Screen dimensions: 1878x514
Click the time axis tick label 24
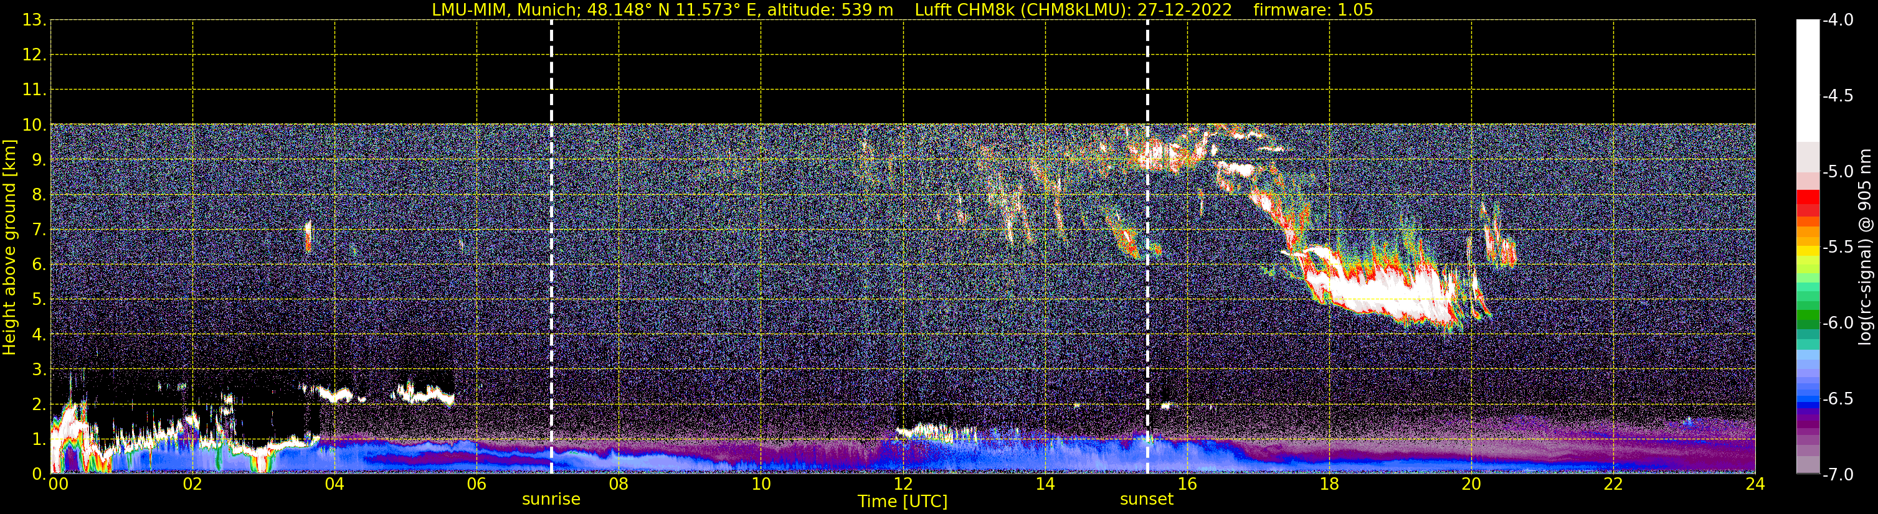coord(1755,485)
